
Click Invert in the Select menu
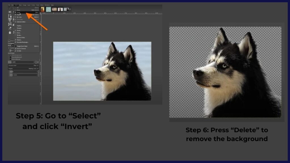(x=19, y=12)
